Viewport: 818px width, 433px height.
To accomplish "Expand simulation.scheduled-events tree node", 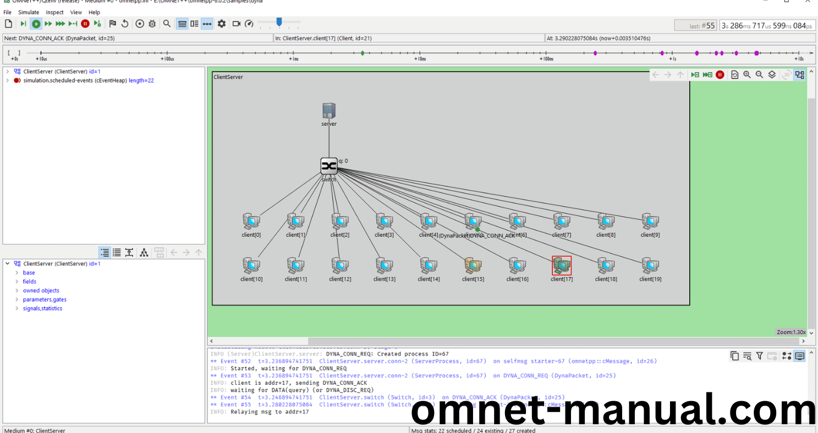I will pyautogui.click(x=9, y=80).
